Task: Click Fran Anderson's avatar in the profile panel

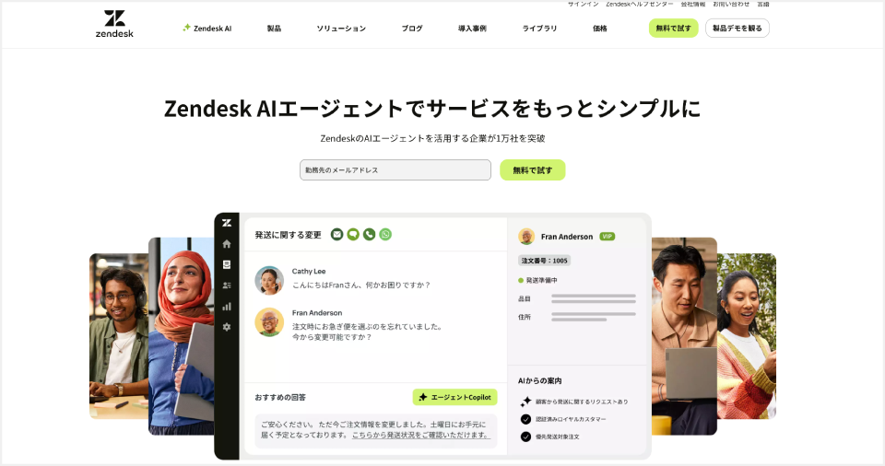Action: (x=526, y=237)
